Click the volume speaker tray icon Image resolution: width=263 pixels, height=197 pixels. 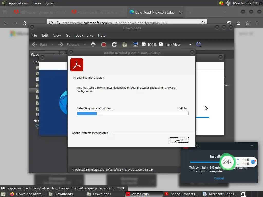[x=228, y=3]
